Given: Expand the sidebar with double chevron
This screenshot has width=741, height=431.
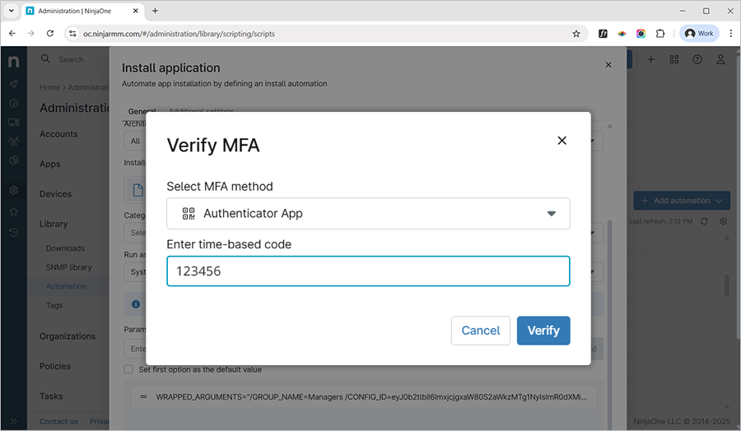Looking at the screenshot, I should (x=14, y=421).
